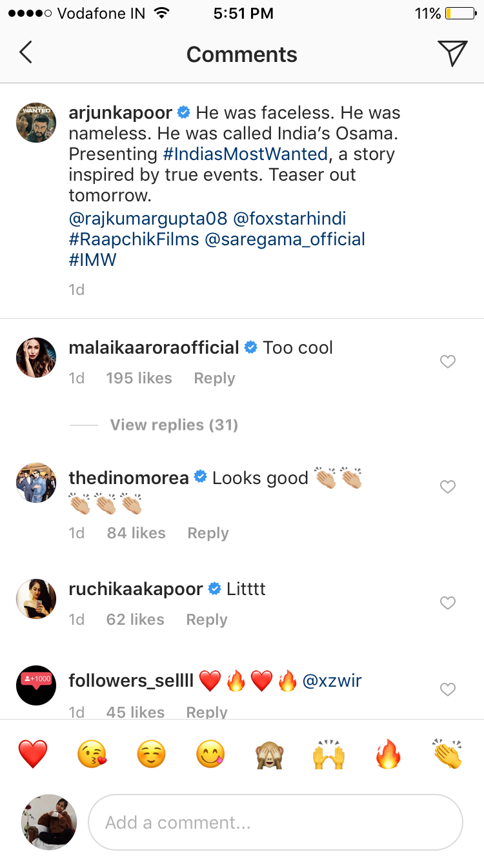Select the red heart quick reaction emoji

pos(33,753)
